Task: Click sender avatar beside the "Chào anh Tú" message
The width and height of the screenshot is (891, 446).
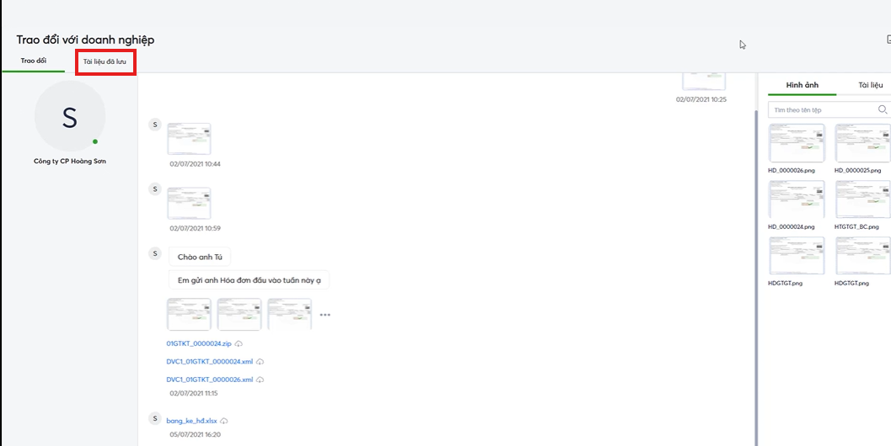Action: click(154, 253)
